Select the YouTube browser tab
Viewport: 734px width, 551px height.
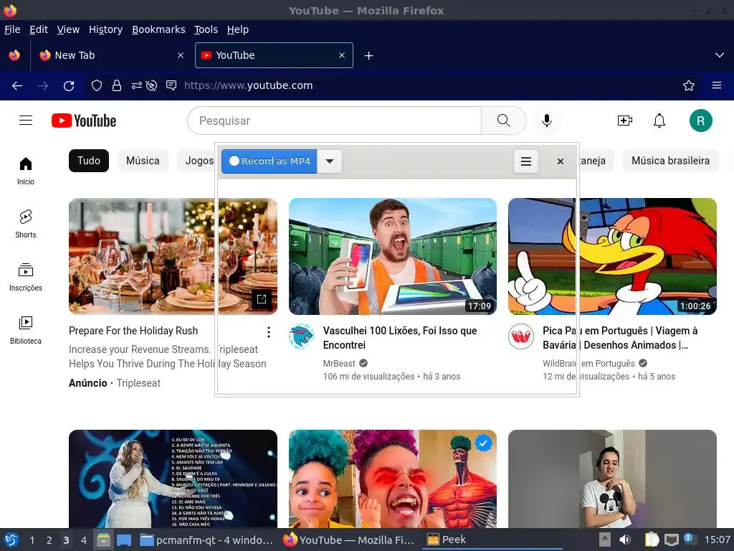274,55
